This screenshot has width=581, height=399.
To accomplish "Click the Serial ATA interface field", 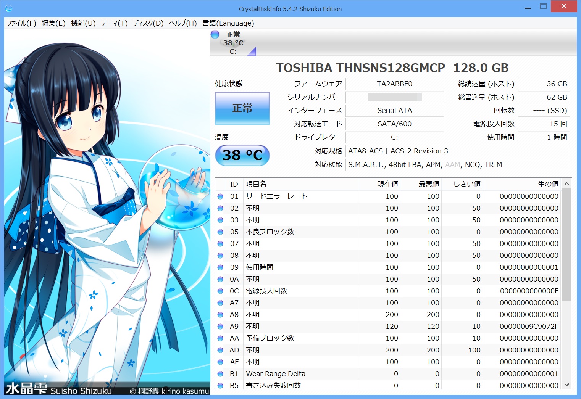I will pyautogui.click(x=395, y=111).
